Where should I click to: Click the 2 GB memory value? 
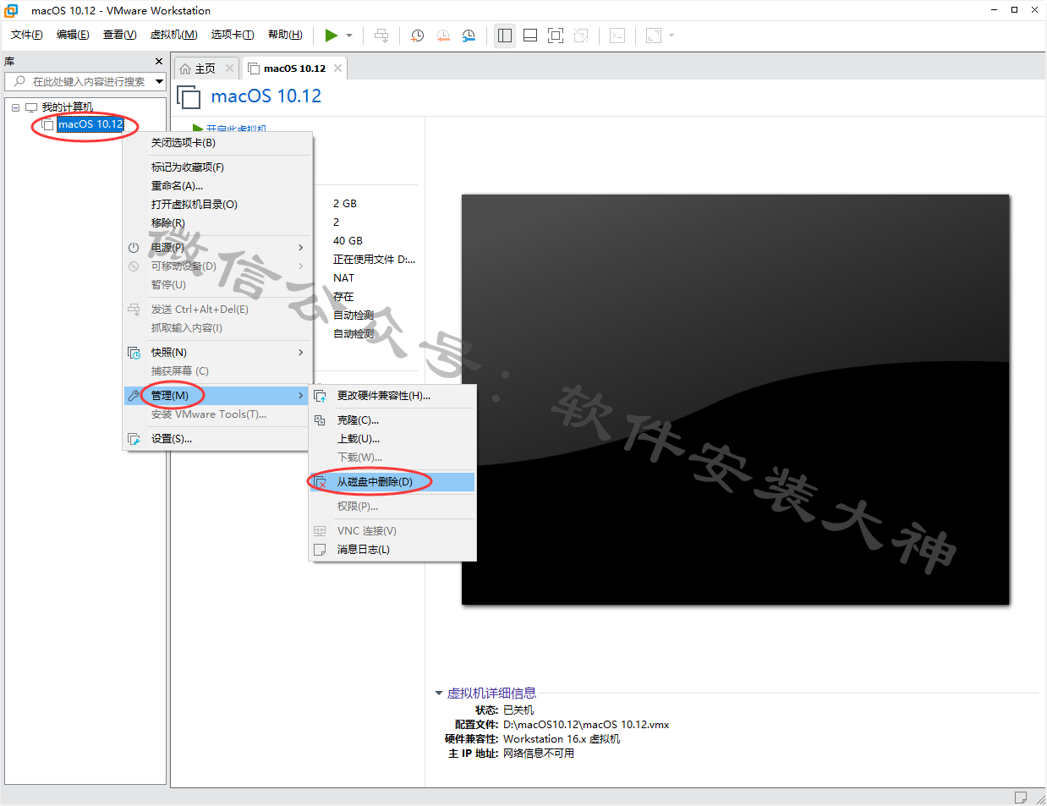344,204
